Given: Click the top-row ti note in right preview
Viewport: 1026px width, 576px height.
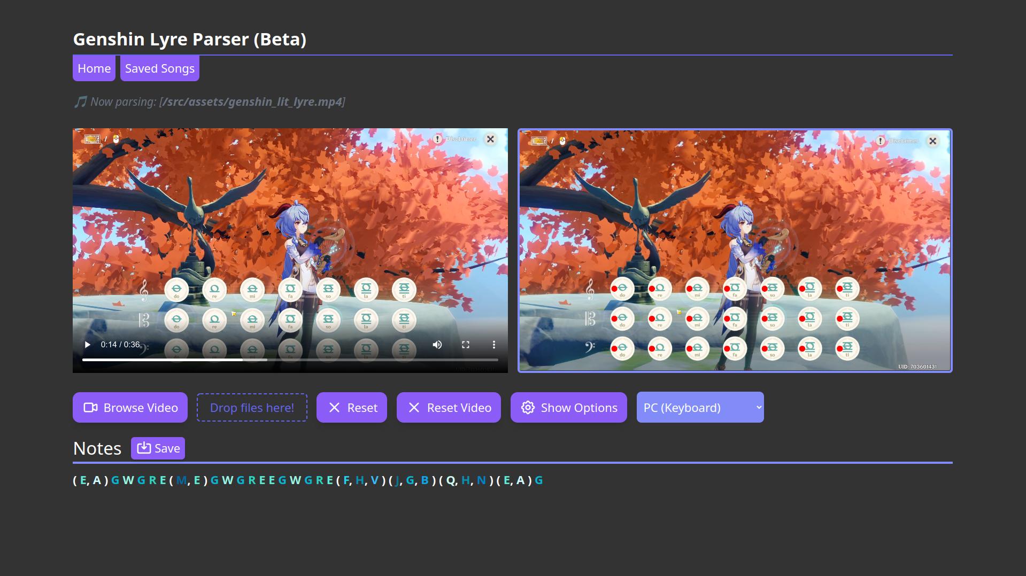Looking at the screenshot, I should tap(847, 289).
